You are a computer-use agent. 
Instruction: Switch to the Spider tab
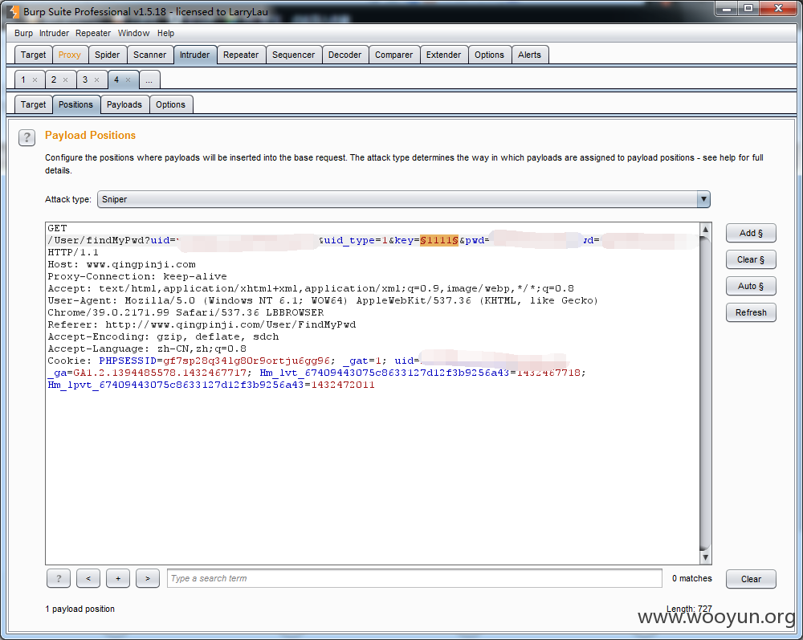[107, 55]
